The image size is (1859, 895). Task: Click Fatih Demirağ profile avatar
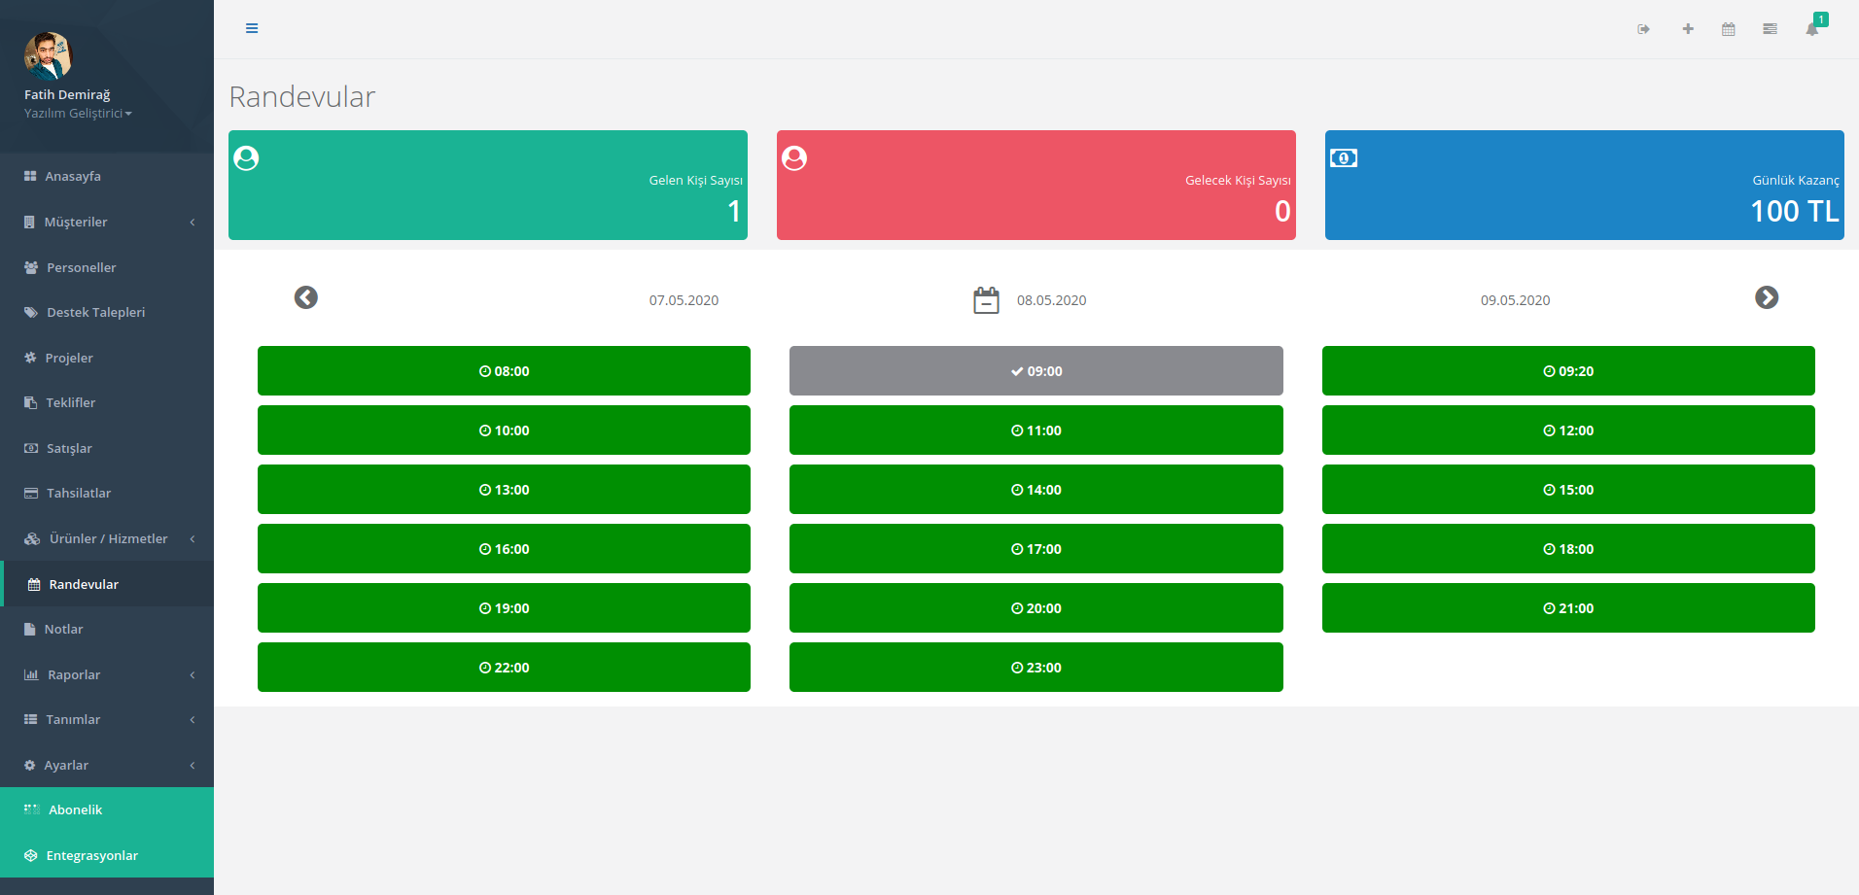tap(48, 55)
